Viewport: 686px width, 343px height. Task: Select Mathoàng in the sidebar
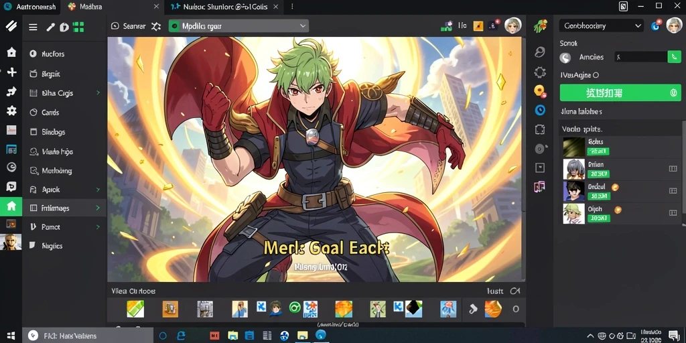point(56,171)
